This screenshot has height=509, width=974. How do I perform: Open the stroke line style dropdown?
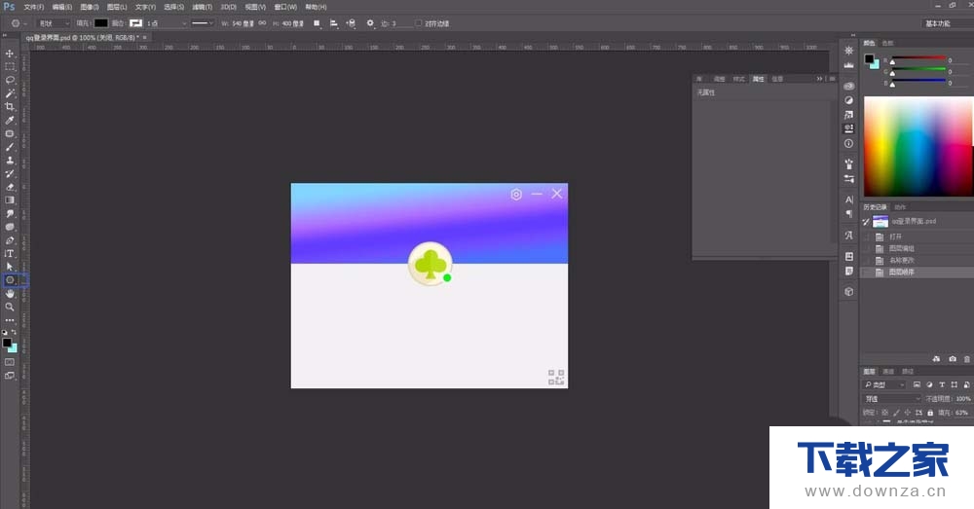(x=203, y=23)
